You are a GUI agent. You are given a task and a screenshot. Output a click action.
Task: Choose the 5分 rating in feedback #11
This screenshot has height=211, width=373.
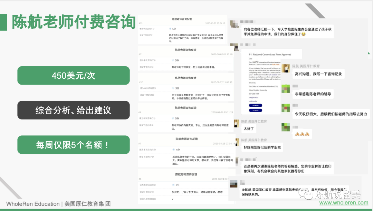(173, 60)
